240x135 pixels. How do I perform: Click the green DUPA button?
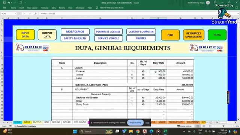(x=217, y=35)
